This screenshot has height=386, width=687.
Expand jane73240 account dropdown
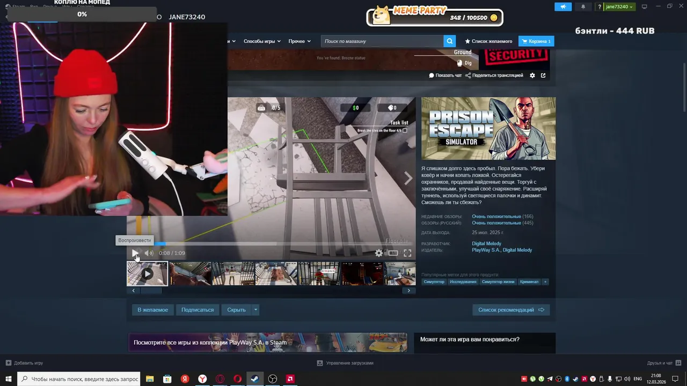click(619, 7)
